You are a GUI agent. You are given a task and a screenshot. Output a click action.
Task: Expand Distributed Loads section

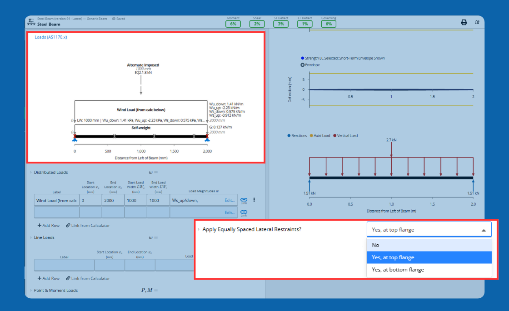tap(31, 173)
